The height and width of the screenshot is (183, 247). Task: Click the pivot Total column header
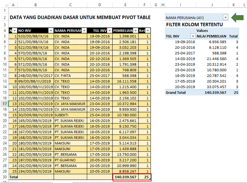(233, 36)
